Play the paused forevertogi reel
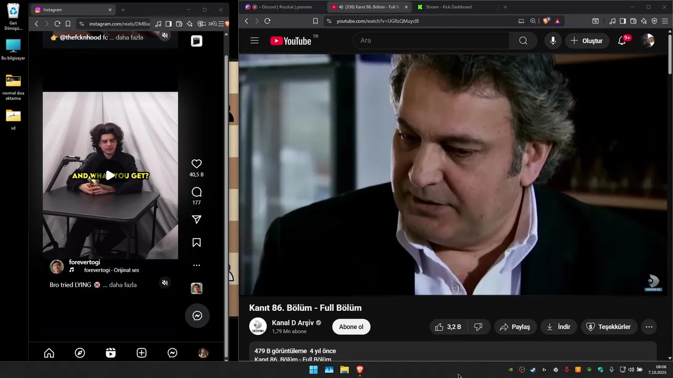The height and width of the screenshot is (378, 673). pyautogui.click(x=110, y=175)
